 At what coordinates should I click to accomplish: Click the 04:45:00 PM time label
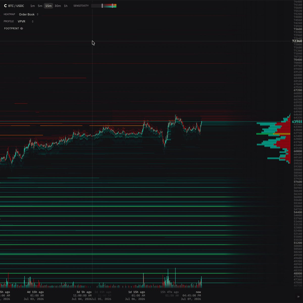(192, 295)
